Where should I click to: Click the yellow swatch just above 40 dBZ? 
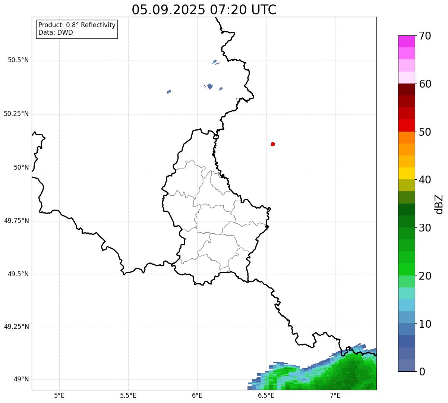click(406, 173)
